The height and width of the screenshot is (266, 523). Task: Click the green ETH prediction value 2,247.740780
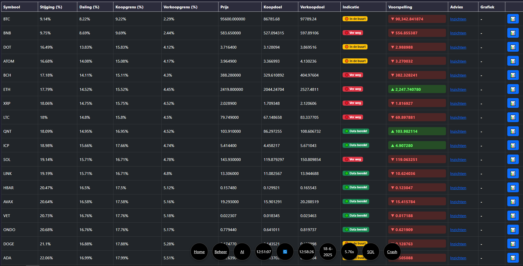[408, 89]
